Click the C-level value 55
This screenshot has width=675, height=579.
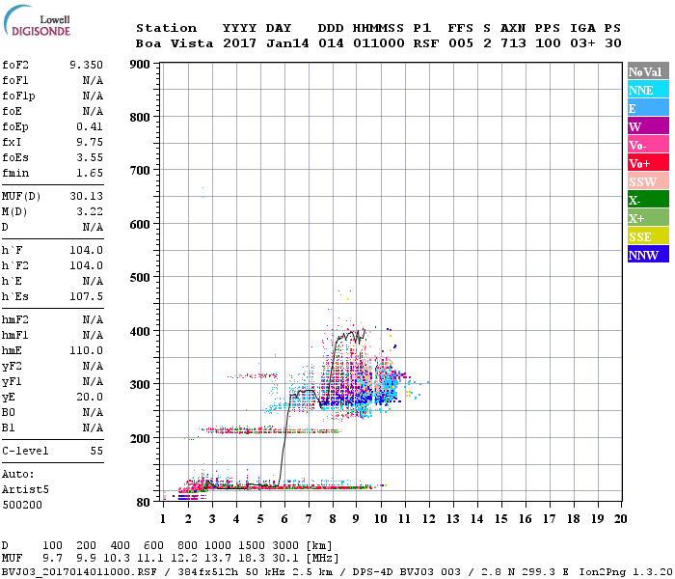[x=96, y=451]
